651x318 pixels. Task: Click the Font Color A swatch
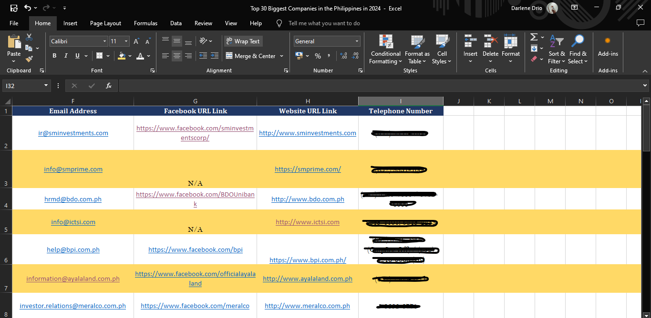coord(140,56)
